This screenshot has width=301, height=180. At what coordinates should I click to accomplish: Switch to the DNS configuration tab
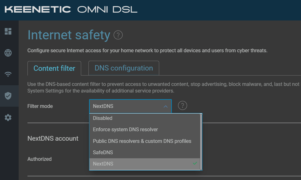pyautogui.click(x=123, y=68)
